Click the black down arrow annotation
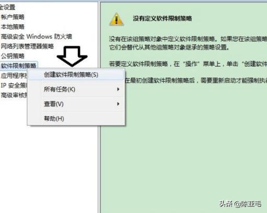The height and width of the screenshot is (213, 267). click(72, 56)
